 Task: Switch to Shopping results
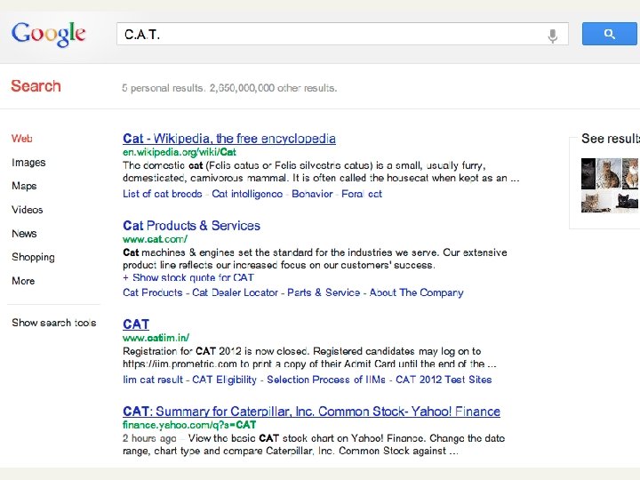point(33,257)
